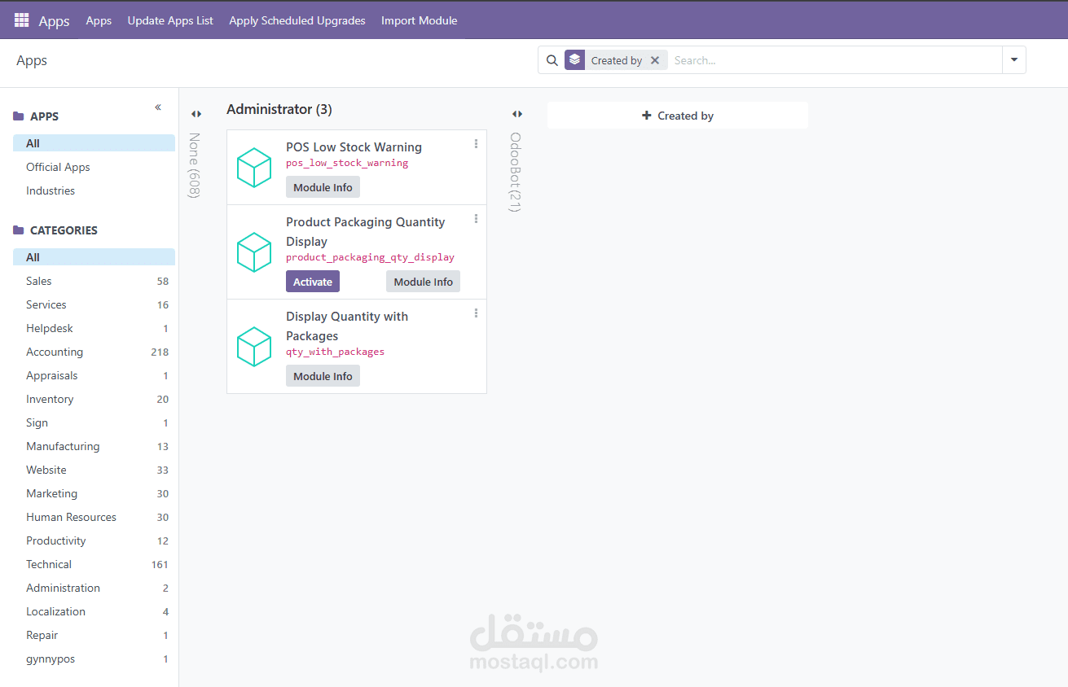Select Industries filter
The width and height of the screenshot is (1068, 687).
[94, 190]
